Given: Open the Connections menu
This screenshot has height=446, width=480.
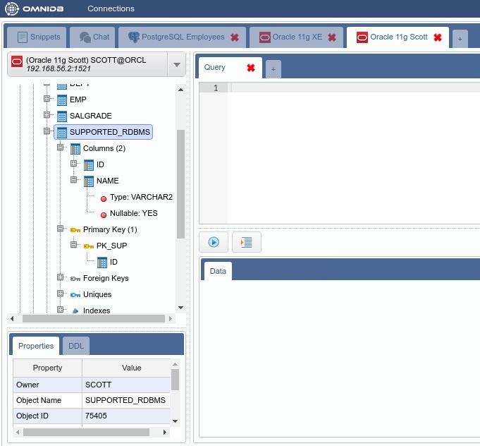Looking at the screenshot, I should coord(111,8).
